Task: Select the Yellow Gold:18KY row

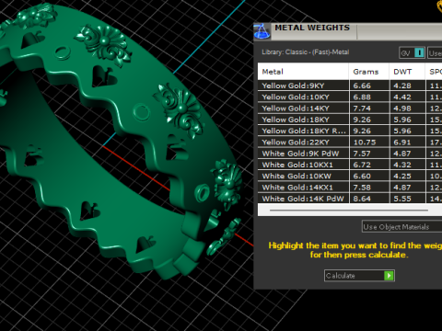Action: (x=350, y=120)
